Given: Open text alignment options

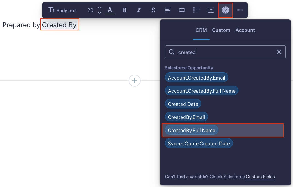Looking at the screenshot, I should [168, 10].
